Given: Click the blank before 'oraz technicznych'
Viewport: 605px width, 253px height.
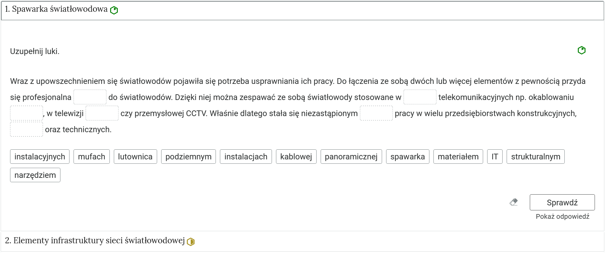Looking at the screenshot, I should pyautogui.click(x=26, y=129).
